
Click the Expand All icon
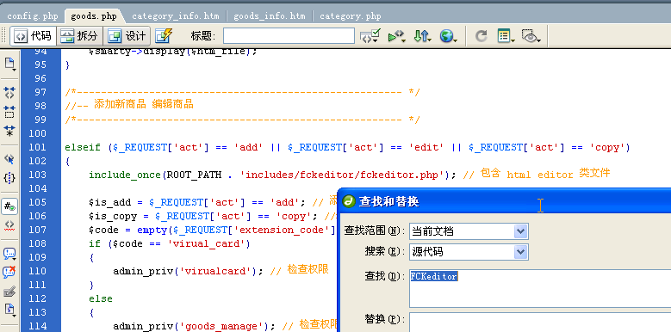[x=9, y=131]
